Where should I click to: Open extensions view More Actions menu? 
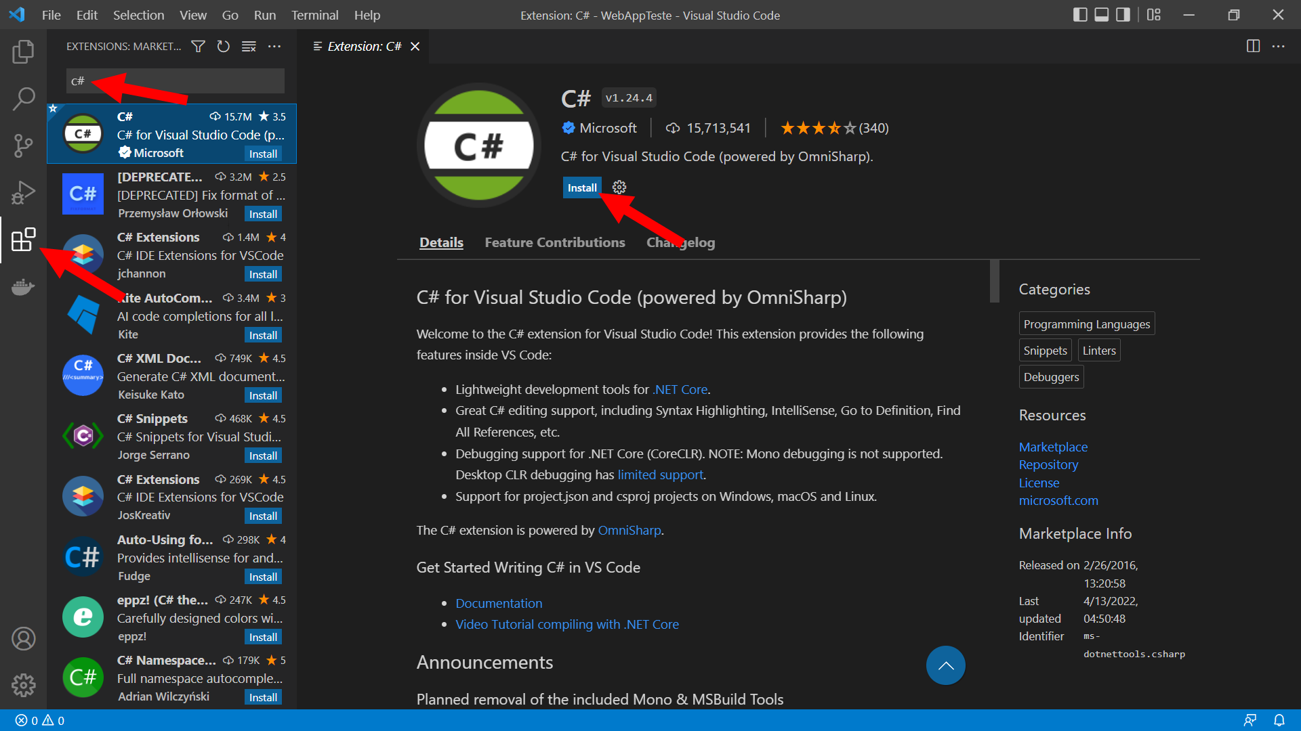coord(274,46)
